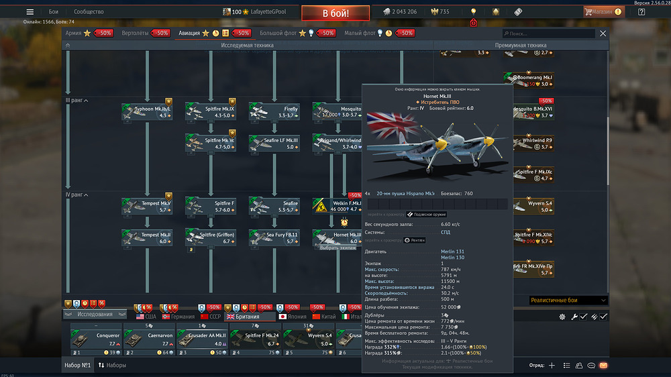This screenshot has width=671, height=377.
Task: Select the Conqueror crew slot
Action: 96,339
